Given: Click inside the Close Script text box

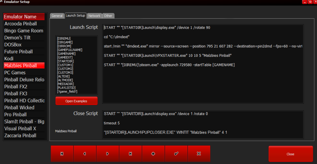Looking at the screenshot, I should click(203, 124).
